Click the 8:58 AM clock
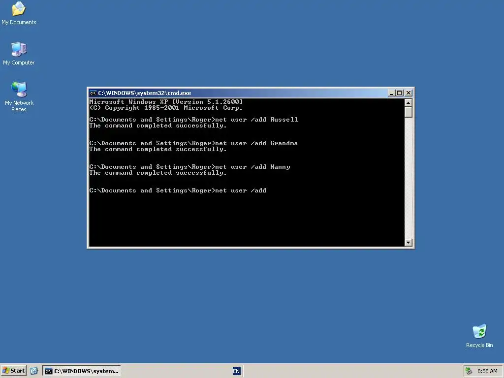Image resolution: width=504 pixels, height=378 pixels. (487, 371)
